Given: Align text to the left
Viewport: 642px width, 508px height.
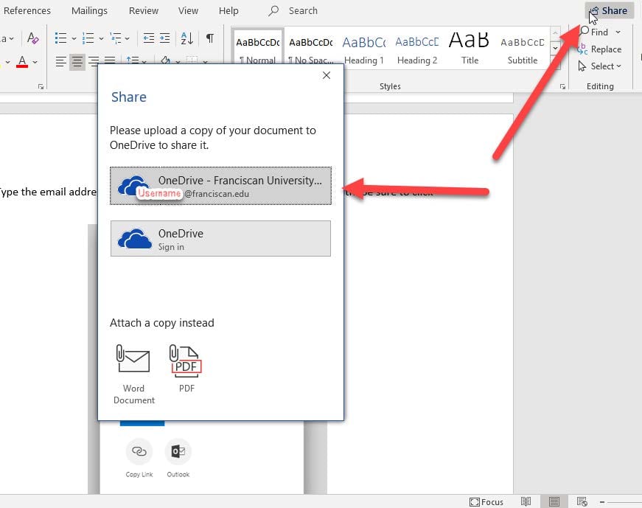Looking at the screenshot, I should click(60, 62).
